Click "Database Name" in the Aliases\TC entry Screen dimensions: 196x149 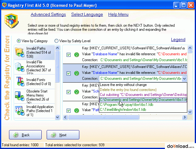point(105,73)
